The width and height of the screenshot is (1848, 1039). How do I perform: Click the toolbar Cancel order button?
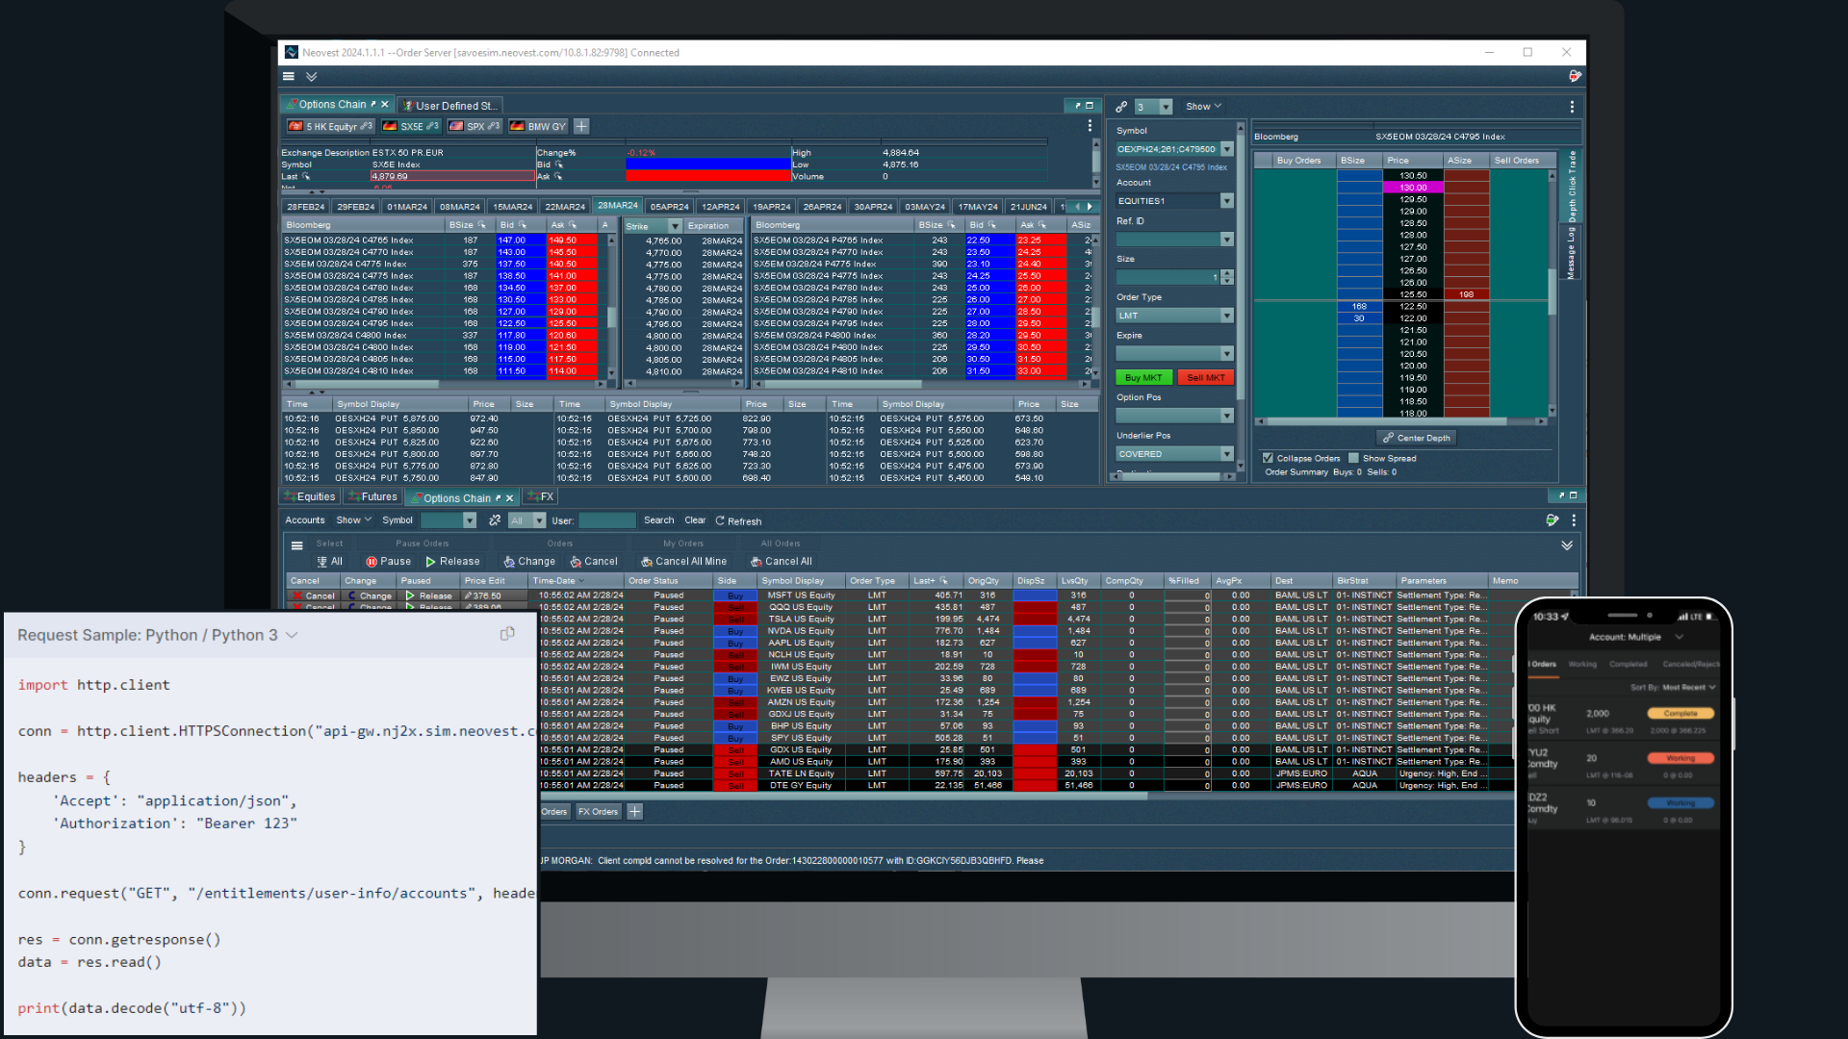(594, 562)
